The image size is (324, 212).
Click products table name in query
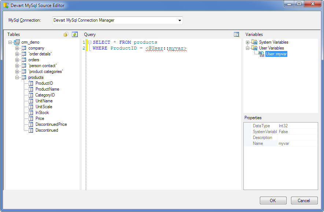(145, 42)
